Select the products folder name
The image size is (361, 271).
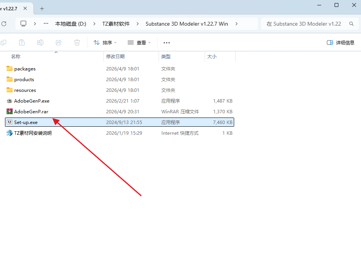(24, 80)
